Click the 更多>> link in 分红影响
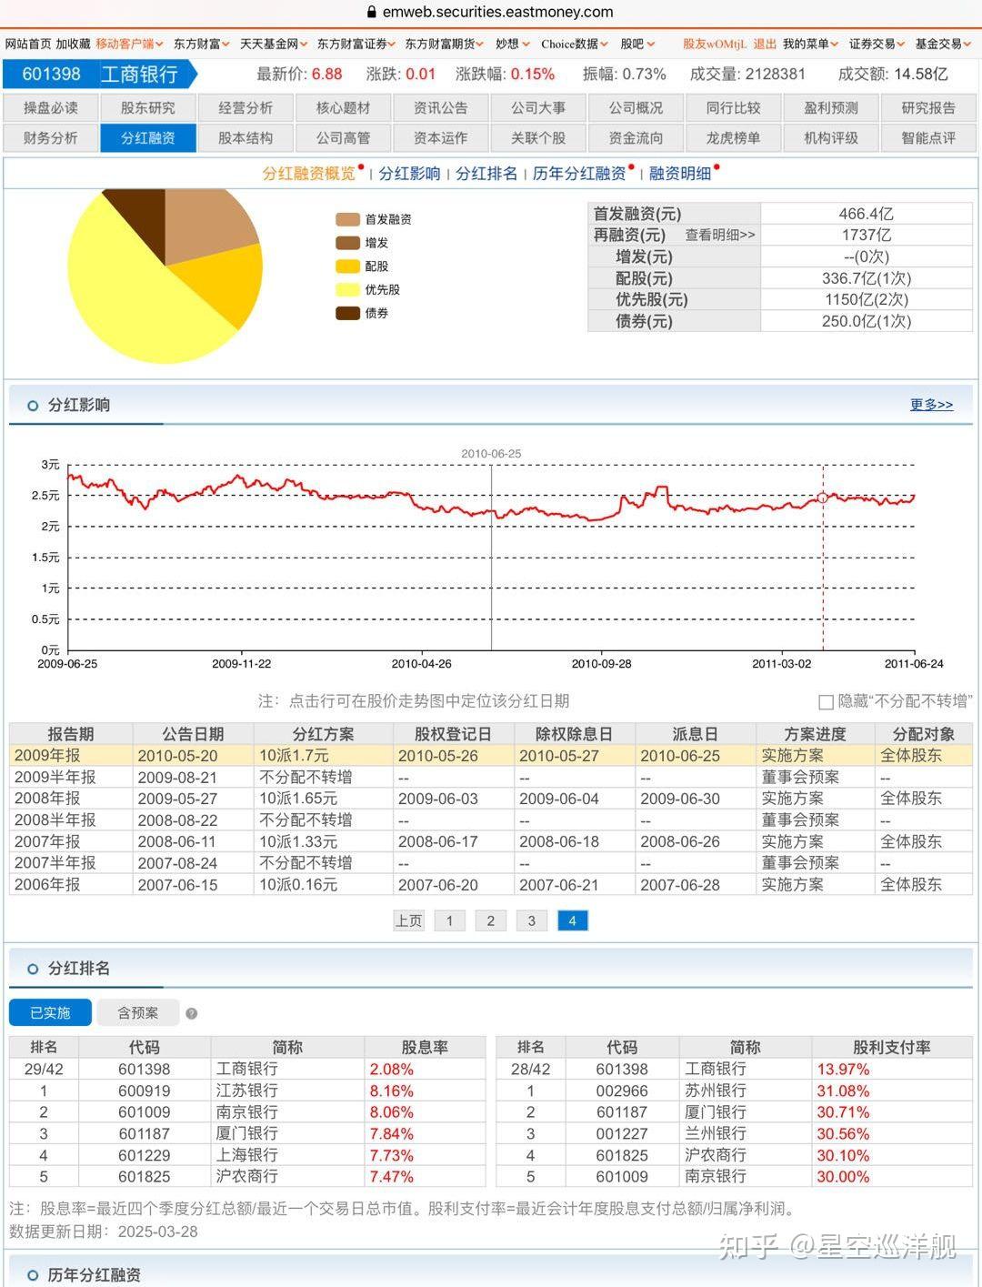Image resolution: width=982 pixels, height=1287 pixels. [932, 405]
